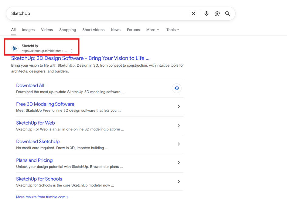Open three-dot menu next to the trimble URL
The width and height of the screenshot is (287, 205).
71,51
